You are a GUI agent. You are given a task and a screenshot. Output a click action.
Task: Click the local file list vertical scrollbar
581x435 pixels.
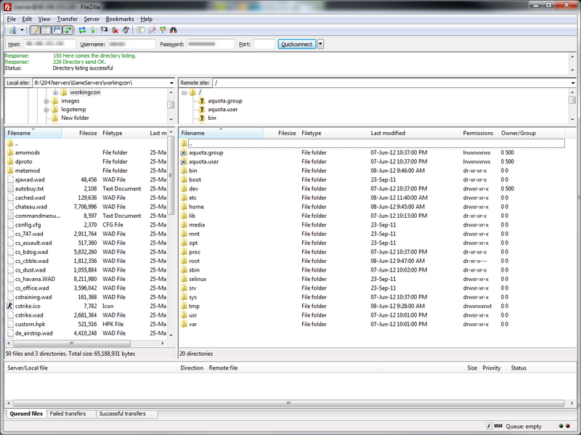171,175
